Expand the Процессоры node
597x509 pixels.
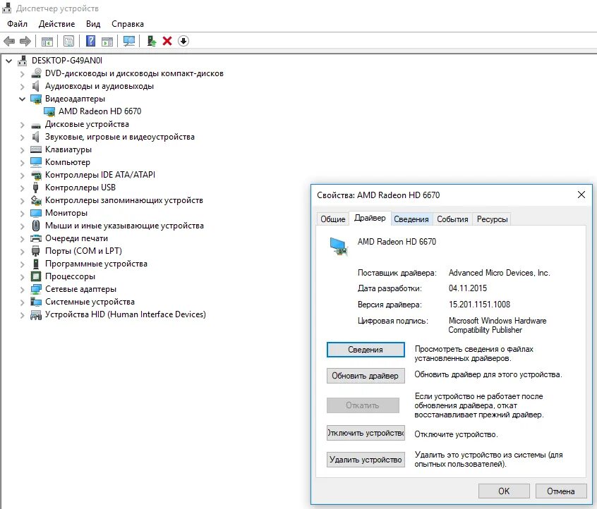click(22, 277)
